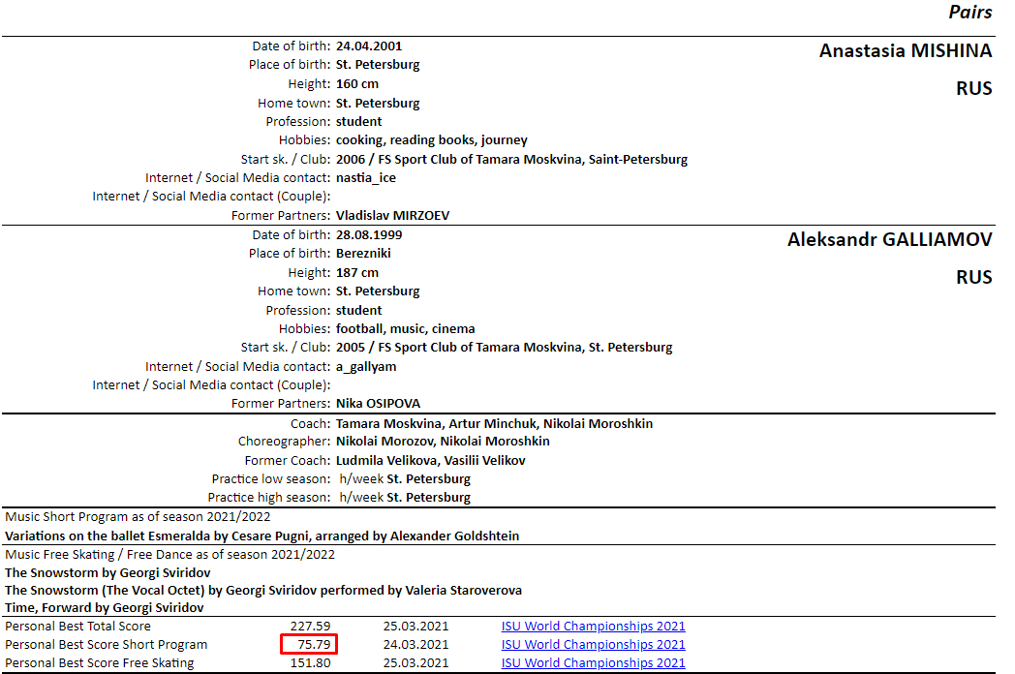Click the birth date 24.04.2001
Image resolution: width=1015 pixels, height=674 pixels.
click(x=369, y=46)
